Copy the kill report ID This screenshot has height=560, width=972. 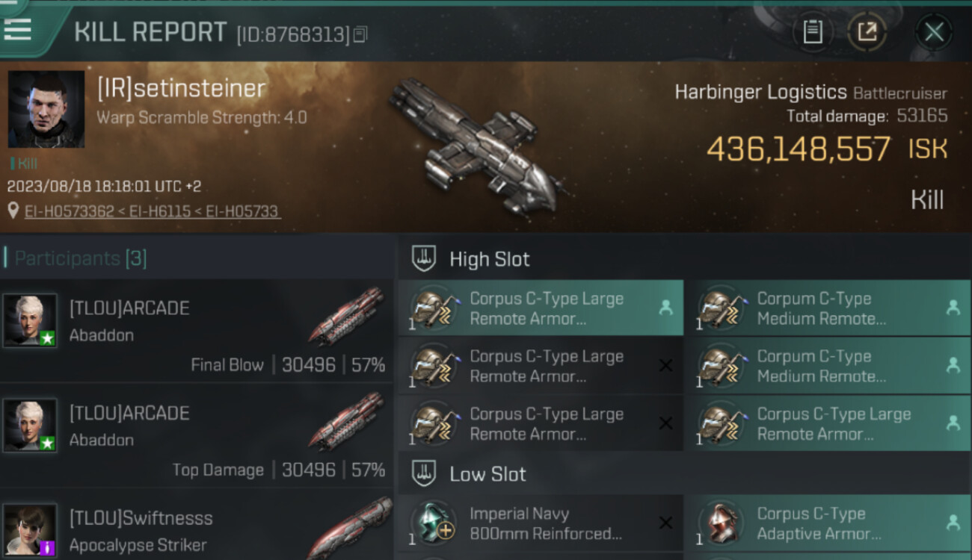coord(360,34)
